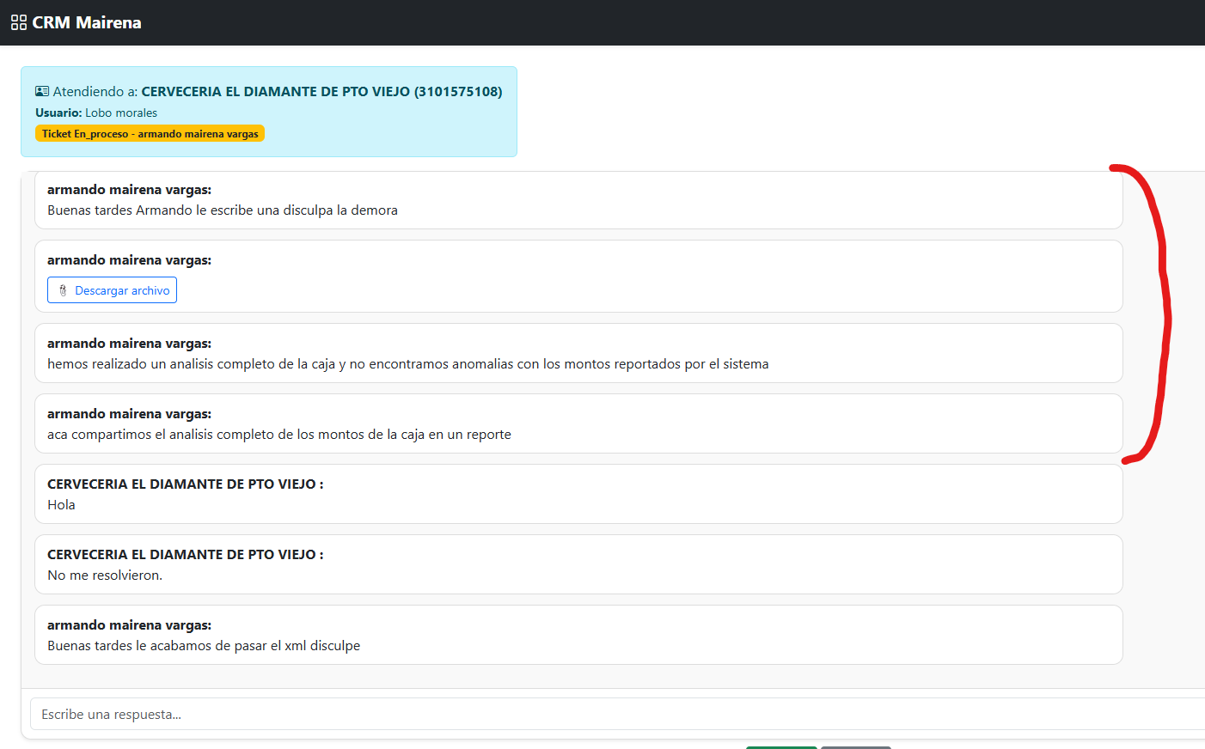Focus the 'Escribe una respuesta...' reply field

(602, 714)
